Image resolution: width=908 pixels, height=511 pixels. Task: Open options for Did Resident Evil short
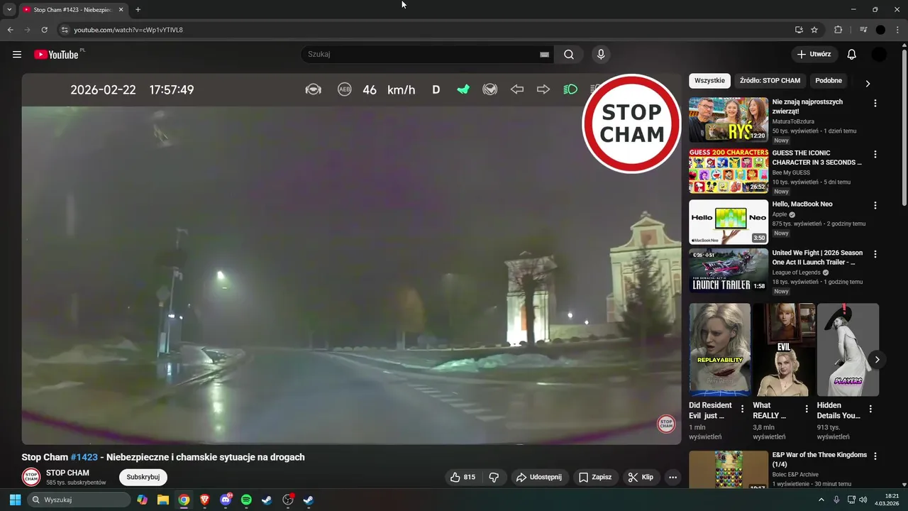tap(743, 409)
